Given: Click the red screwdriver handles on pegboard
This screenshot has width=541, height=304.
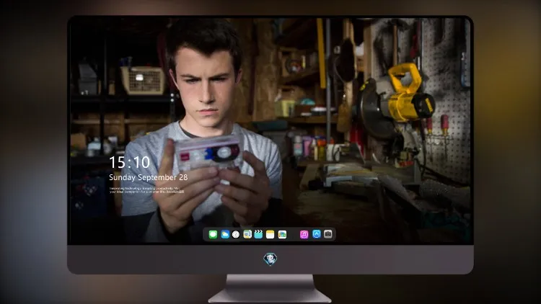Looking at the screenshot, I should click(x=437, y=125).
